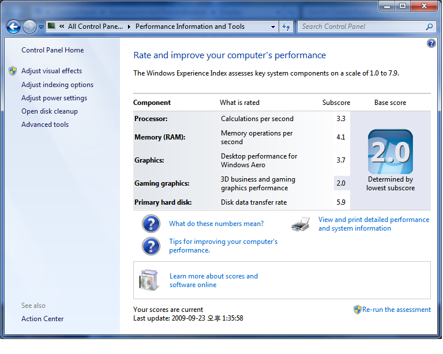Open the help question mark icon
Screen dimensions: 443x354
pyautogui.click(x=431, y=43)
